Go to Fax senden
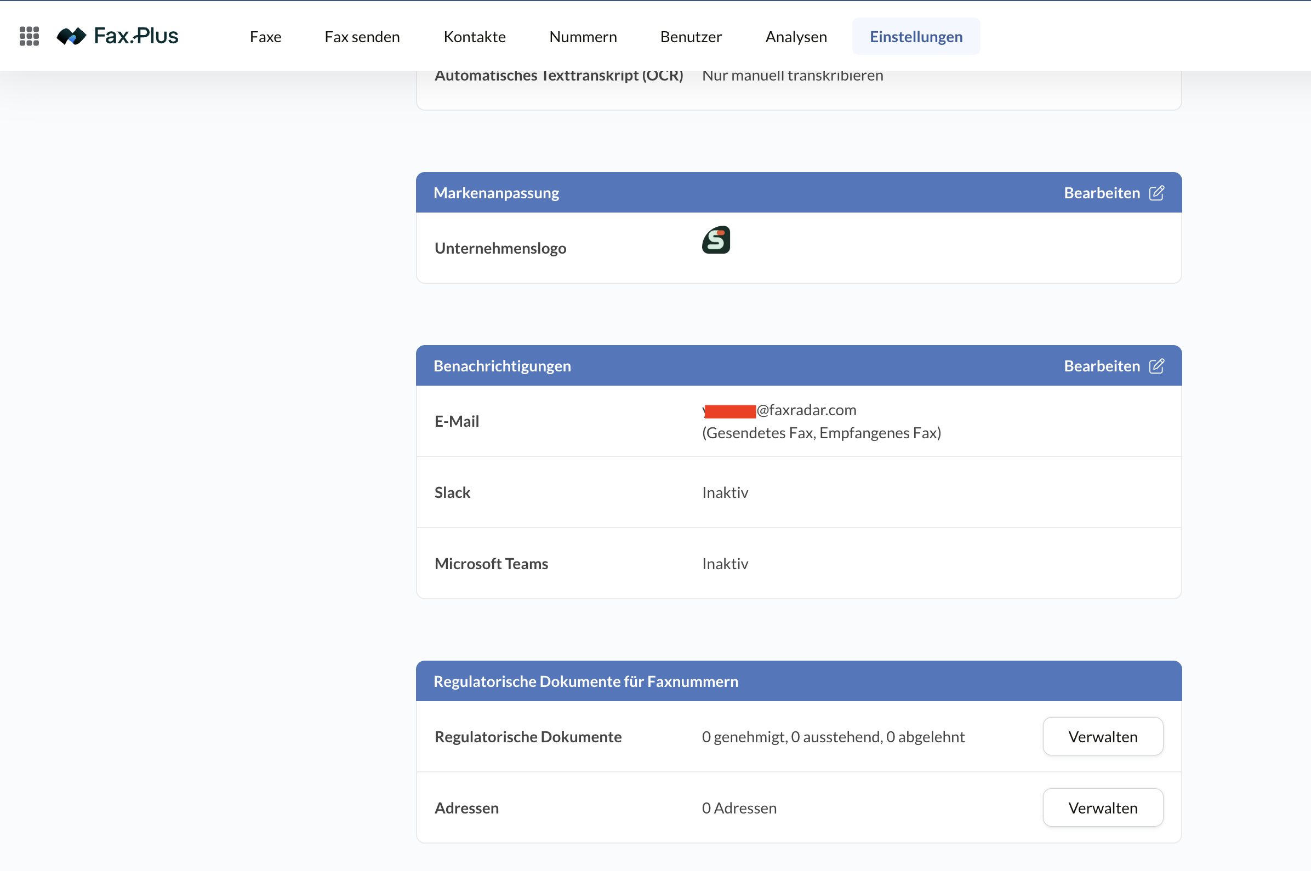Image resolution: width=1311 pixels, height=871 pixels. pos(362,37)
